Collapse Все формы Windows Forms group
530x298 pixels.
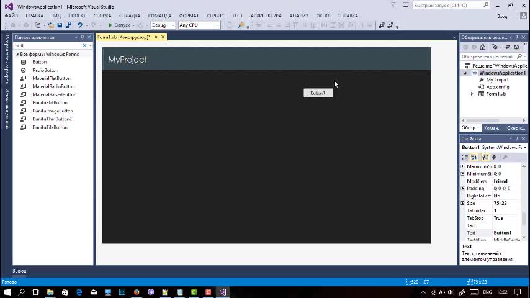(17, 54)
